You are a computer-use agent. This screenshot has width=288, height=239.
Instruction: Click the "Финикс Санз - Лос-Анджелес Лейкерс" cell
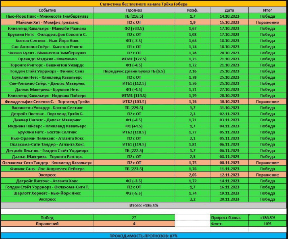point(47,169)
